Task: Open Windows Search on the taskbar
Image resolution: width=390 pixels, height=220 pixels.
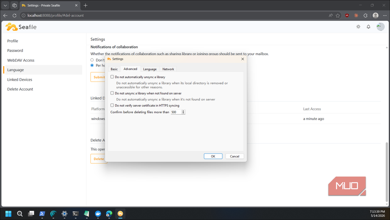Action: point(19,213)
